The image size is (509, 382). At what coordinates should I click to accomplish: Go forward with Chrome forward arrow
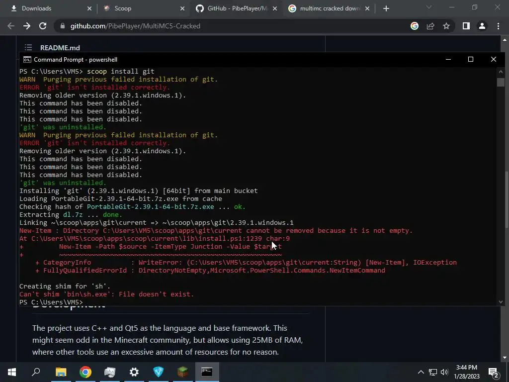27,26
